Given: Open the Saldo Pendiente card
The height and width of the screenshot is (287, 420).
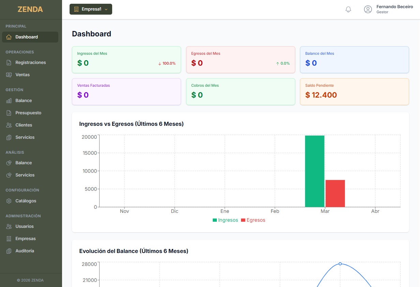Looking at the screenshot, I should [x=355, y=92].
